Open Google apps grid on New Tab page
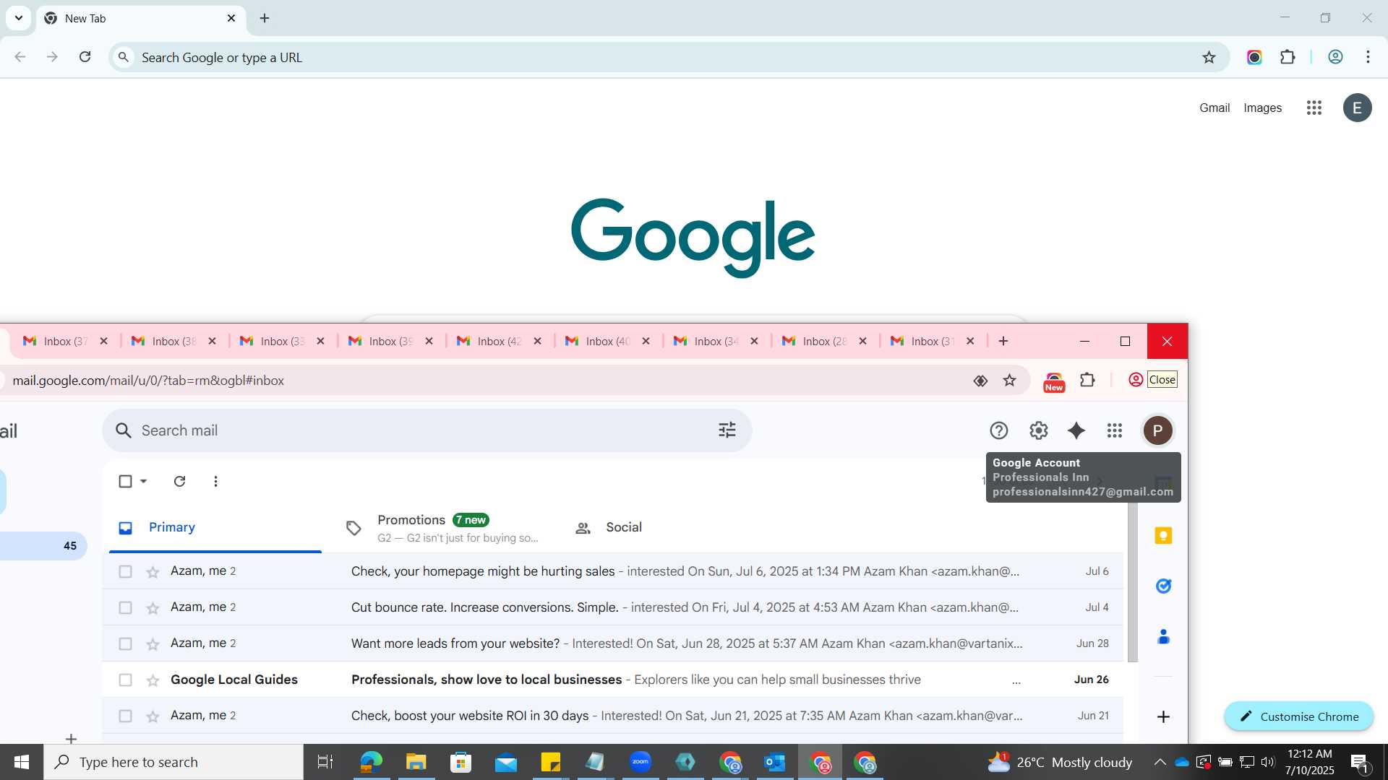This screenshot has width=1388, height=780. tap(1314, 108)
